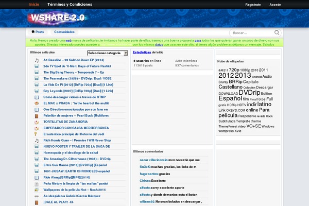
Task: Click icon beside NUEVO POSTER Y TRAILER
Action: [x=37, y=146]
